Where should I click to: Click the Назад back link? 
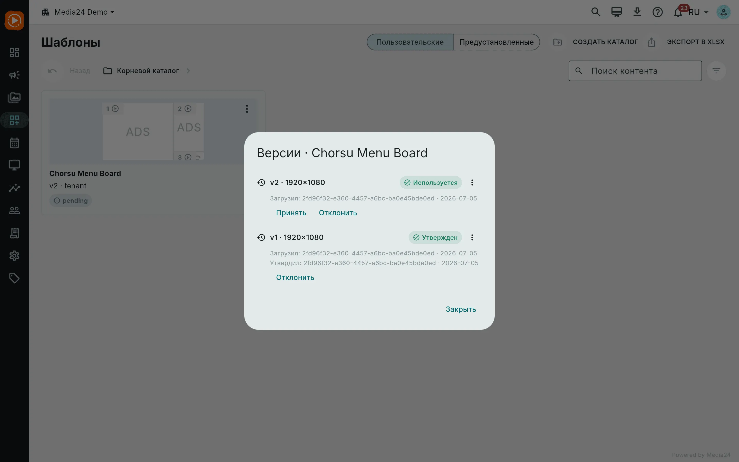tap(80, 71)
